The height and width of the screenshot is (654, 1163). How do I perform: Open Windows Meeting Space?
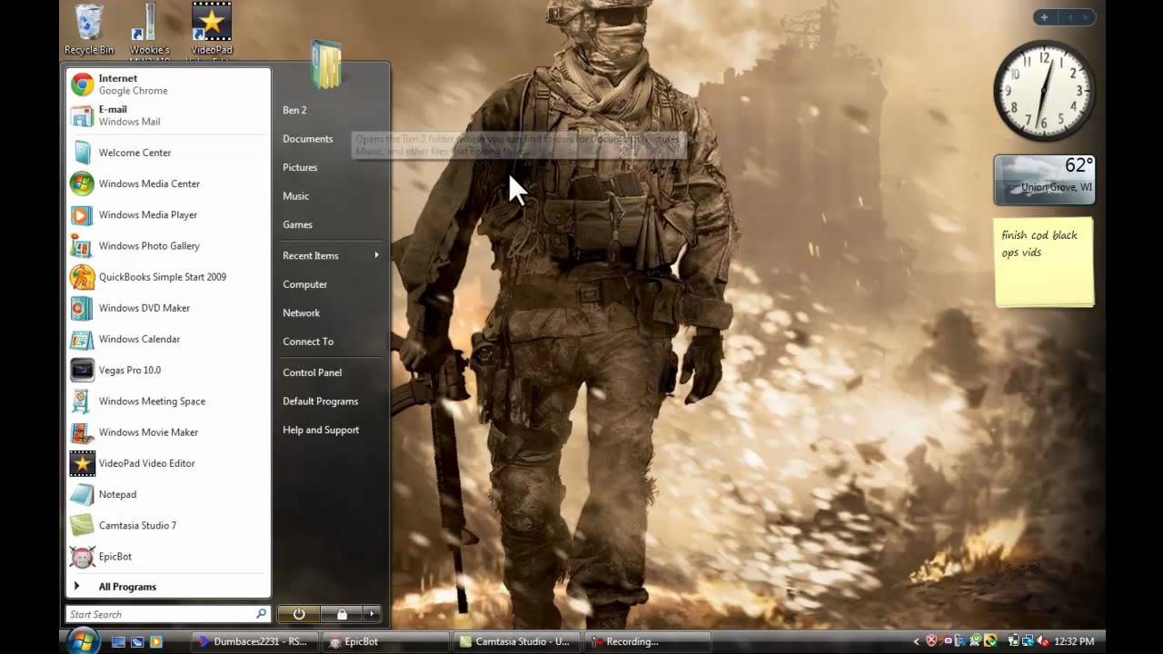tap(168, 401)
